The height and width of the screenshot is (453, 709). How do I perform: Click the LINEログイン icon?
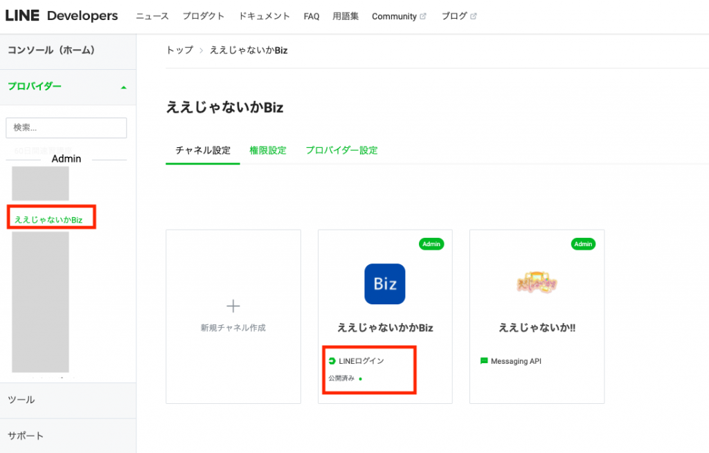click(332, 361)
